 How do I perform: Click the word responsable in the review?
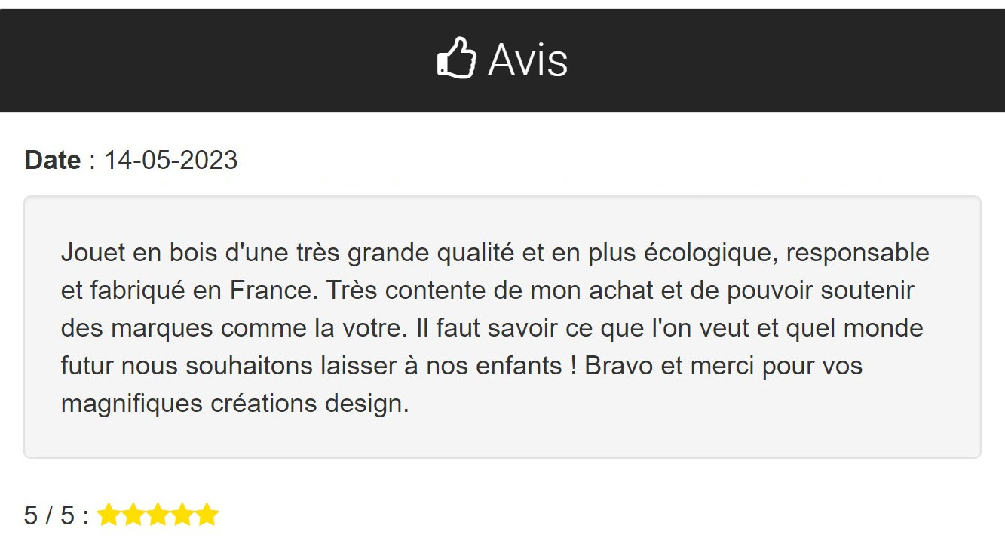(x=858, y=254)
